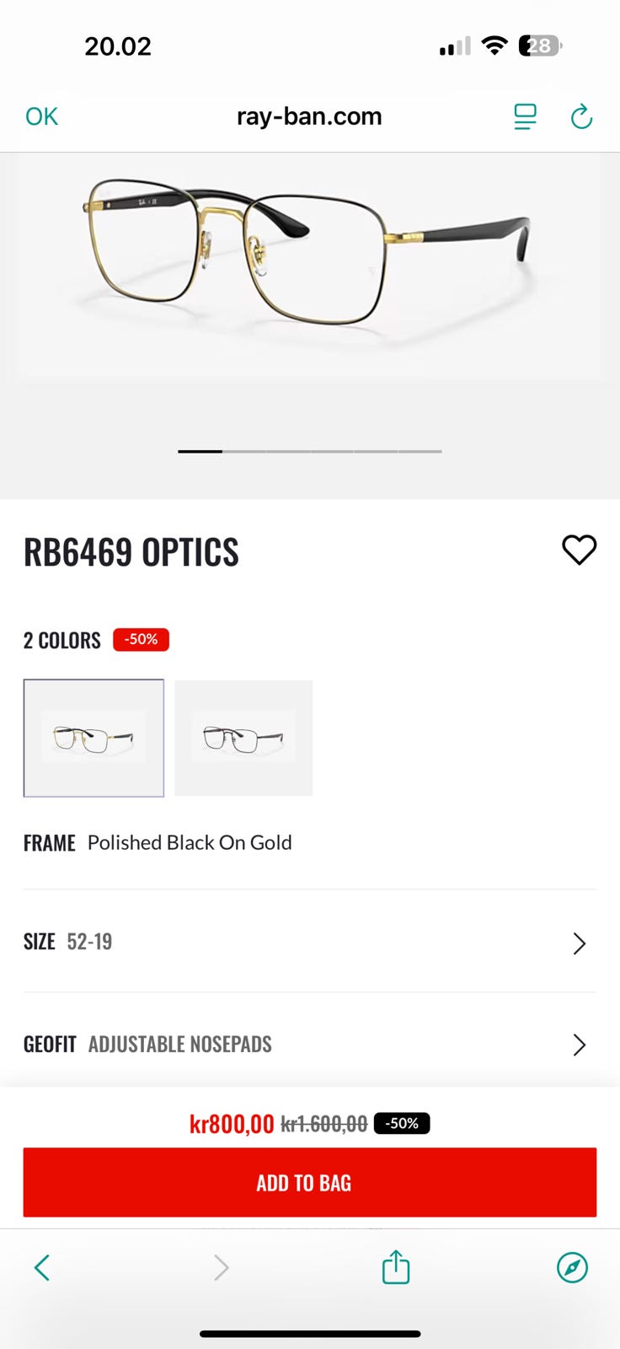The width and height of the screenshot is (620, 1349).
Task: Select the second frame color swatch
Action: click(243, 738)
